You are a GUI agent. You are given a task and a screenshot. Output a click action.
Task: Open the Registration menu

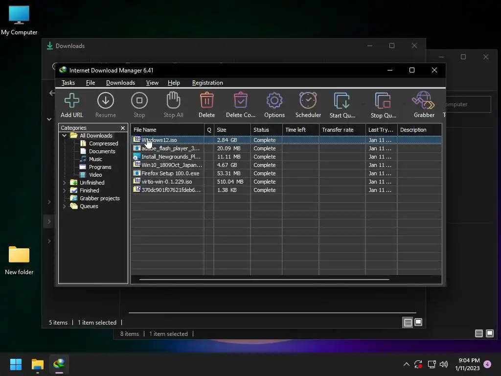(207, 83)
